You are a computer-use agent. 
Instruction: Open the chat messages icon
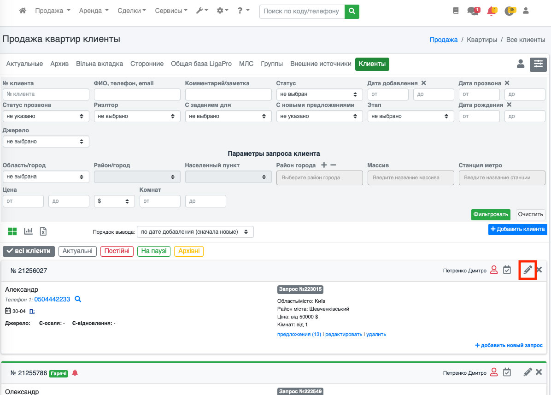point(473,11)
